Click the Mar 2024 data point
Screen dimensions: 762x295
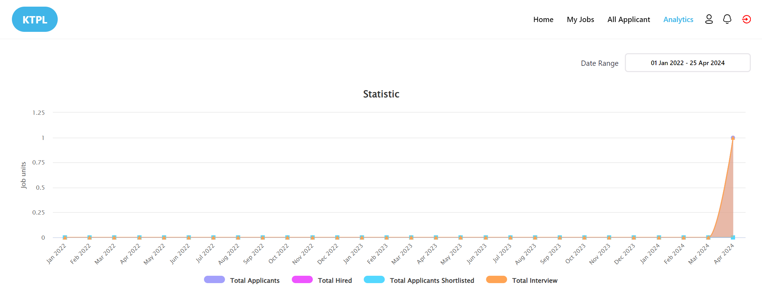pos(708,237)
